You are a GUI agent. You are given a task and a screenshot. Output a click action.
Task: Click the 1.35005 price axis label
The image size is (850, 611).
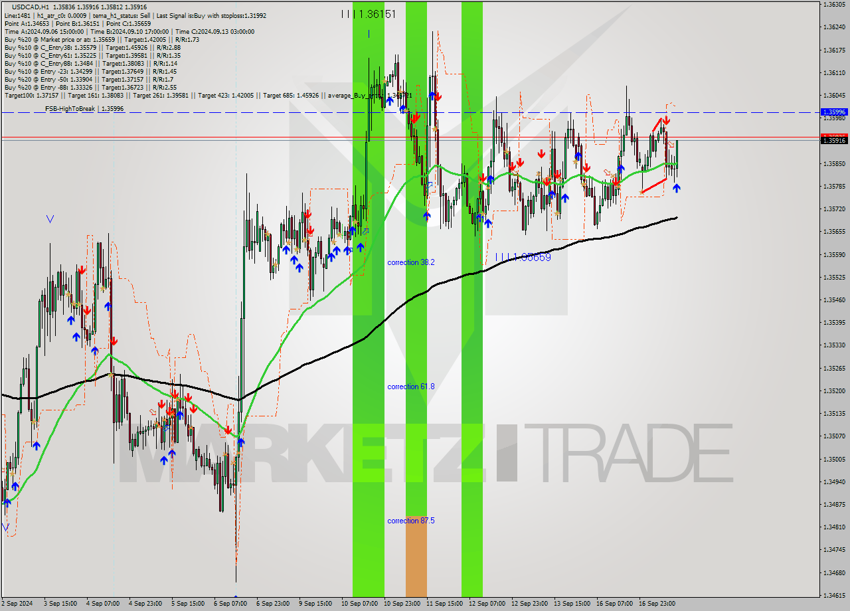[834, 459]
